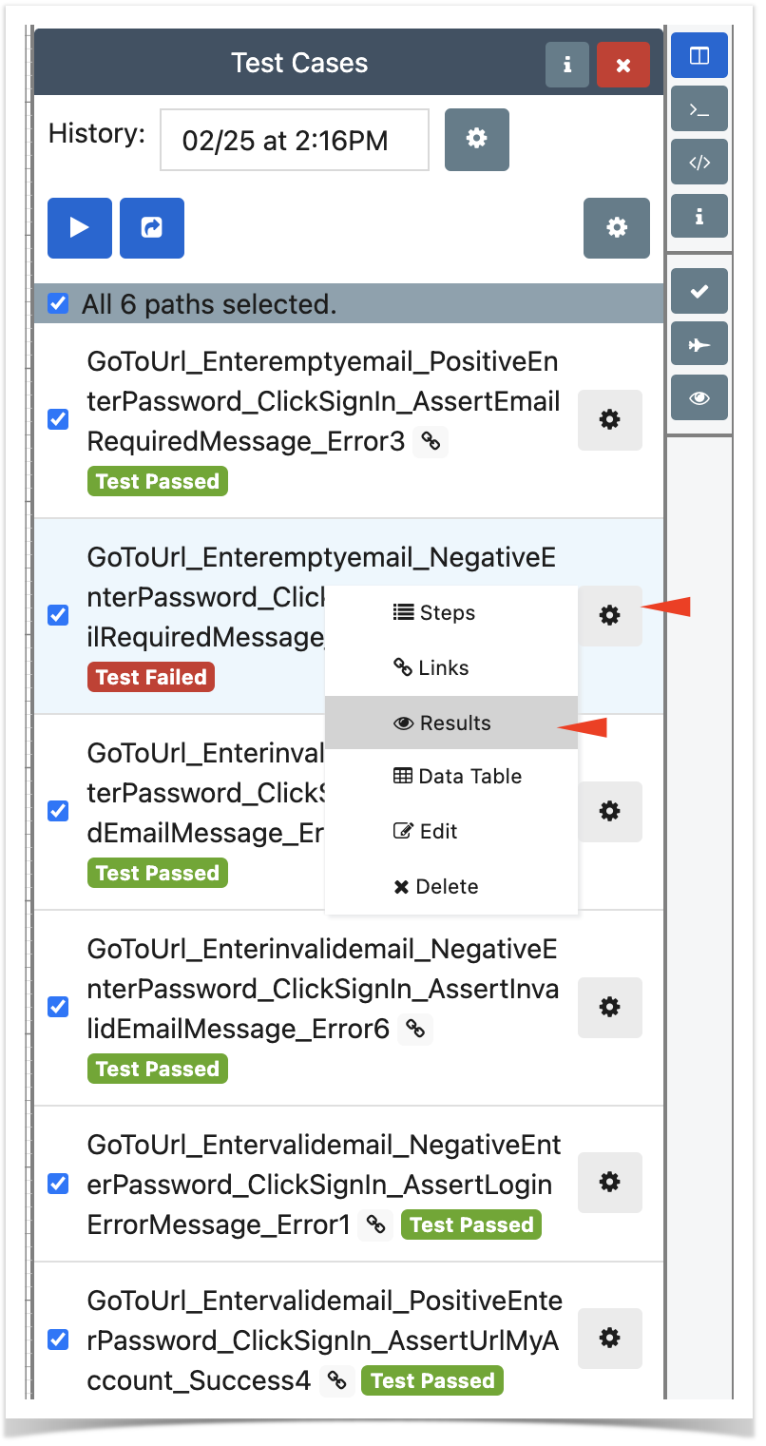
Task: Open the info icon in Test Cases header
Action: tap(567, 65)
